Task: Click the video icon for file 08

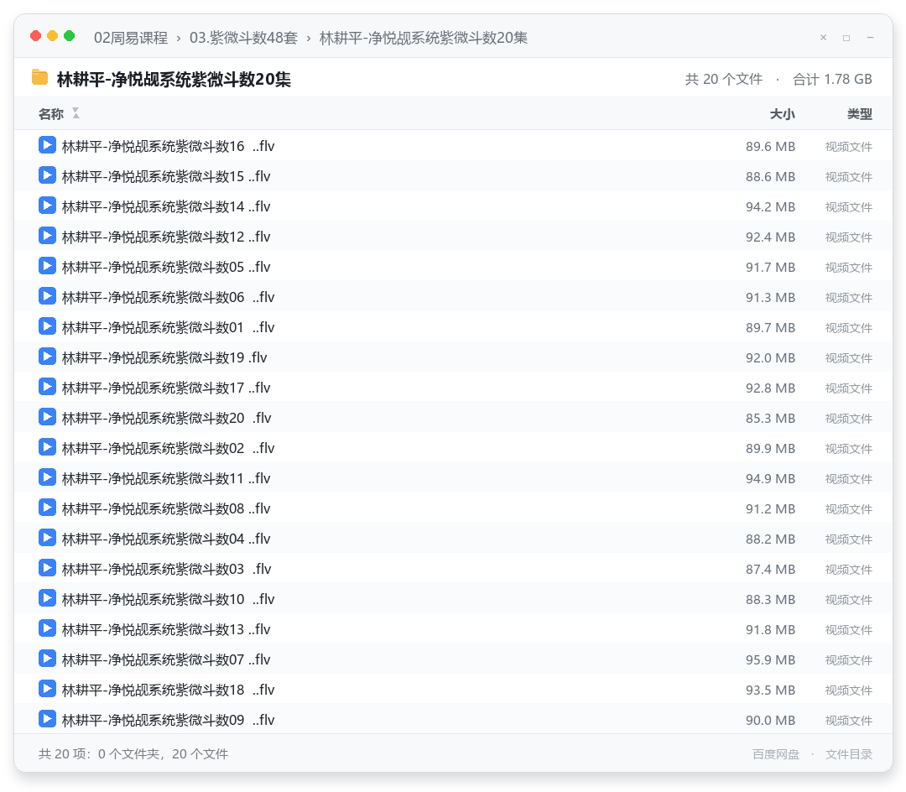Action: coord(47,508)
